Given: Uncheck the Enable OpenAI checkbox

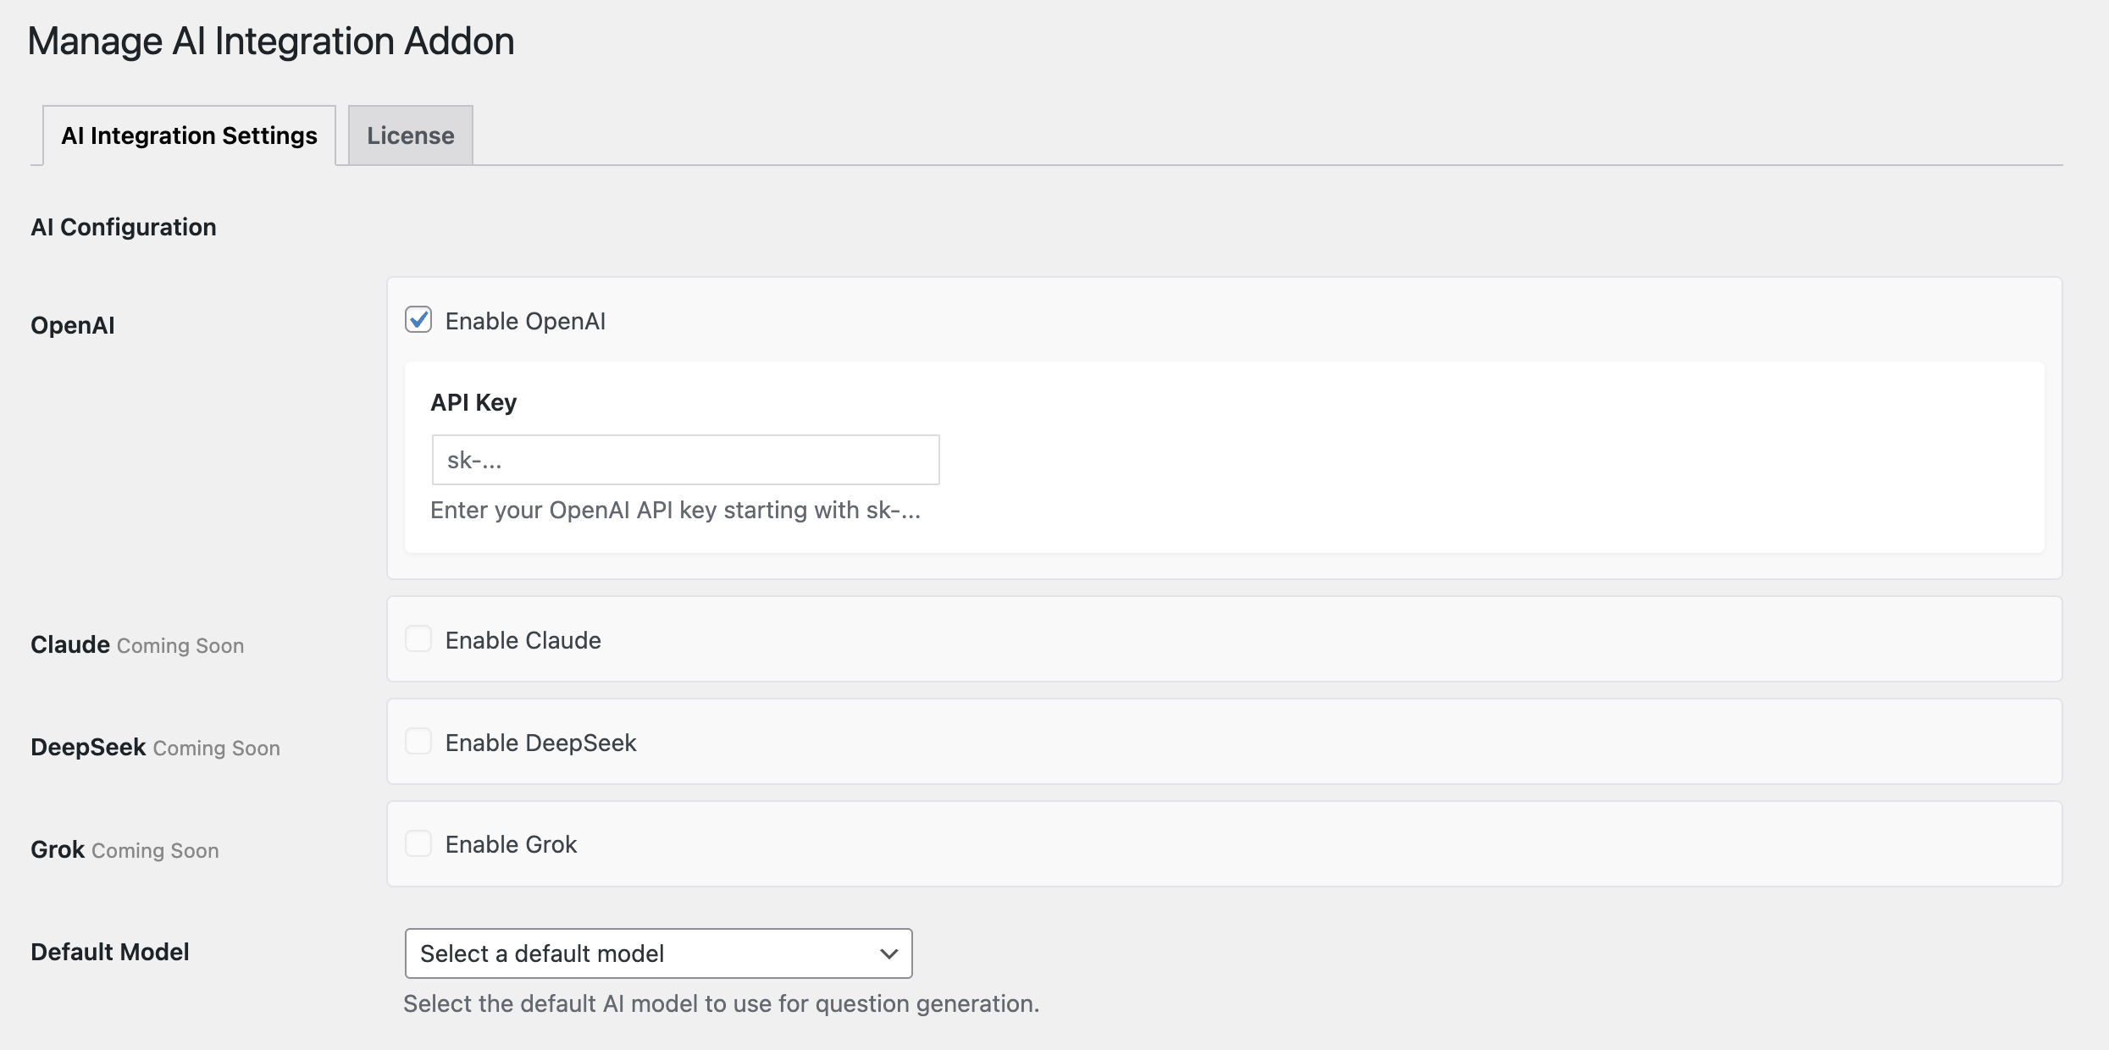Looking at the screenshot, I should 418,320.
